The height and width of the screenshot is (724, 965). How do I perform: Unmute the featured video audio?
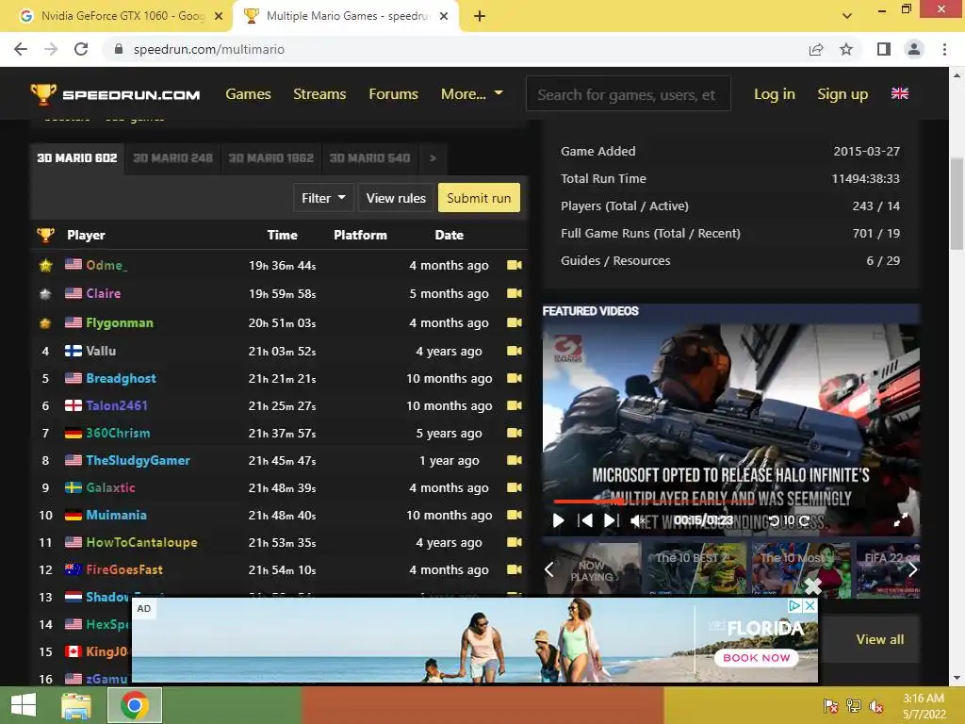638,520
